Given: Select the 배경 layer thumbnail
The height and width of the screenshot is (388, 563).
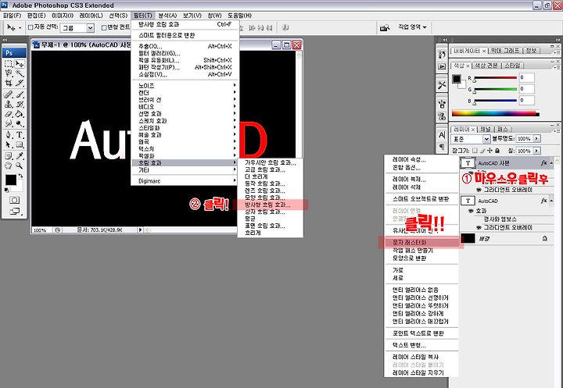Looking at the screenshot, I should point(468,238).
